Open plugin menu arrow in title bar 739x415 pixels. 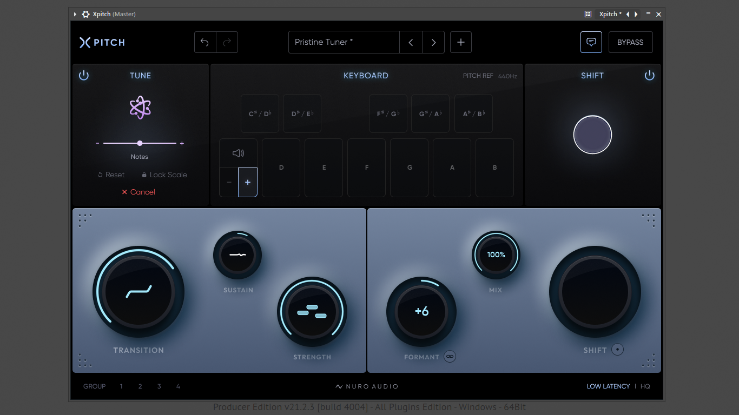[x=75, y=14]
